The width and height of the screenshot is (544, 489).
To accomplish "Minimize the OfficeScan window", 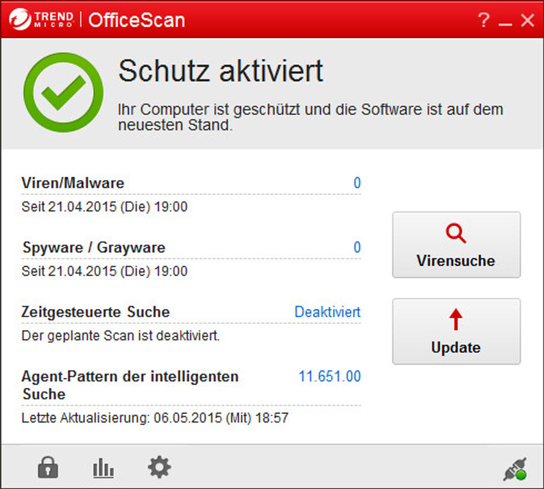I will pos(505,22).
